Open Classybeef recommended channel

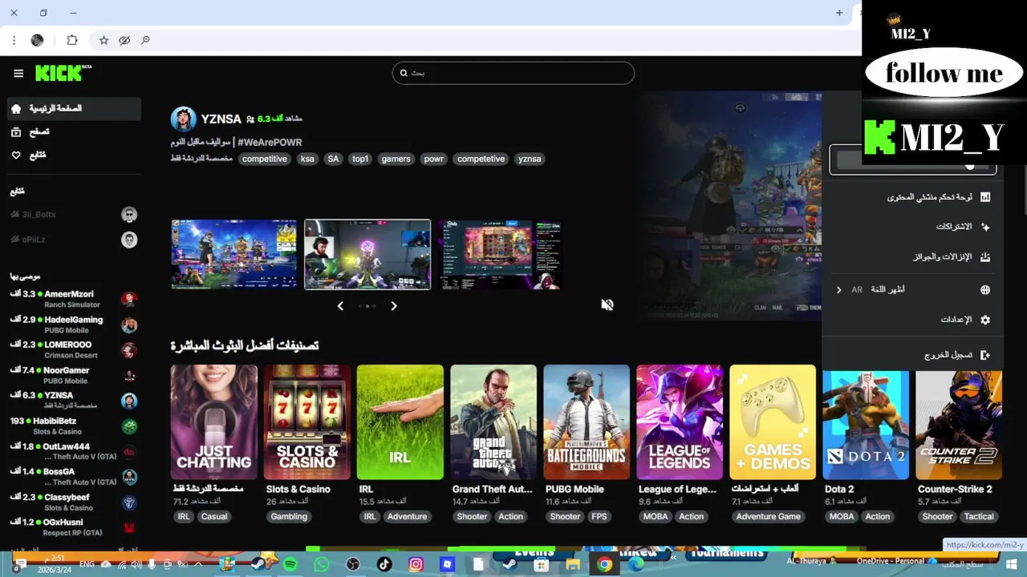coord(74,502)
